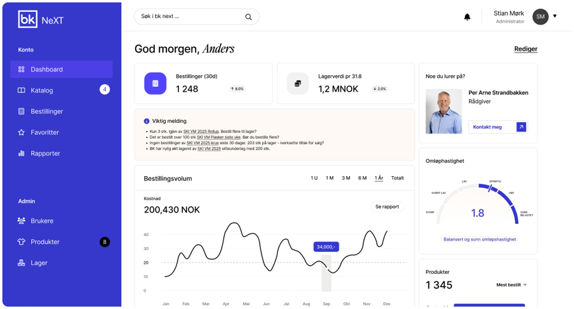Image resolution: width=574 pixels, height=309 pixels.
Task: Open notifications bell
Action: [x=467, y=17]
